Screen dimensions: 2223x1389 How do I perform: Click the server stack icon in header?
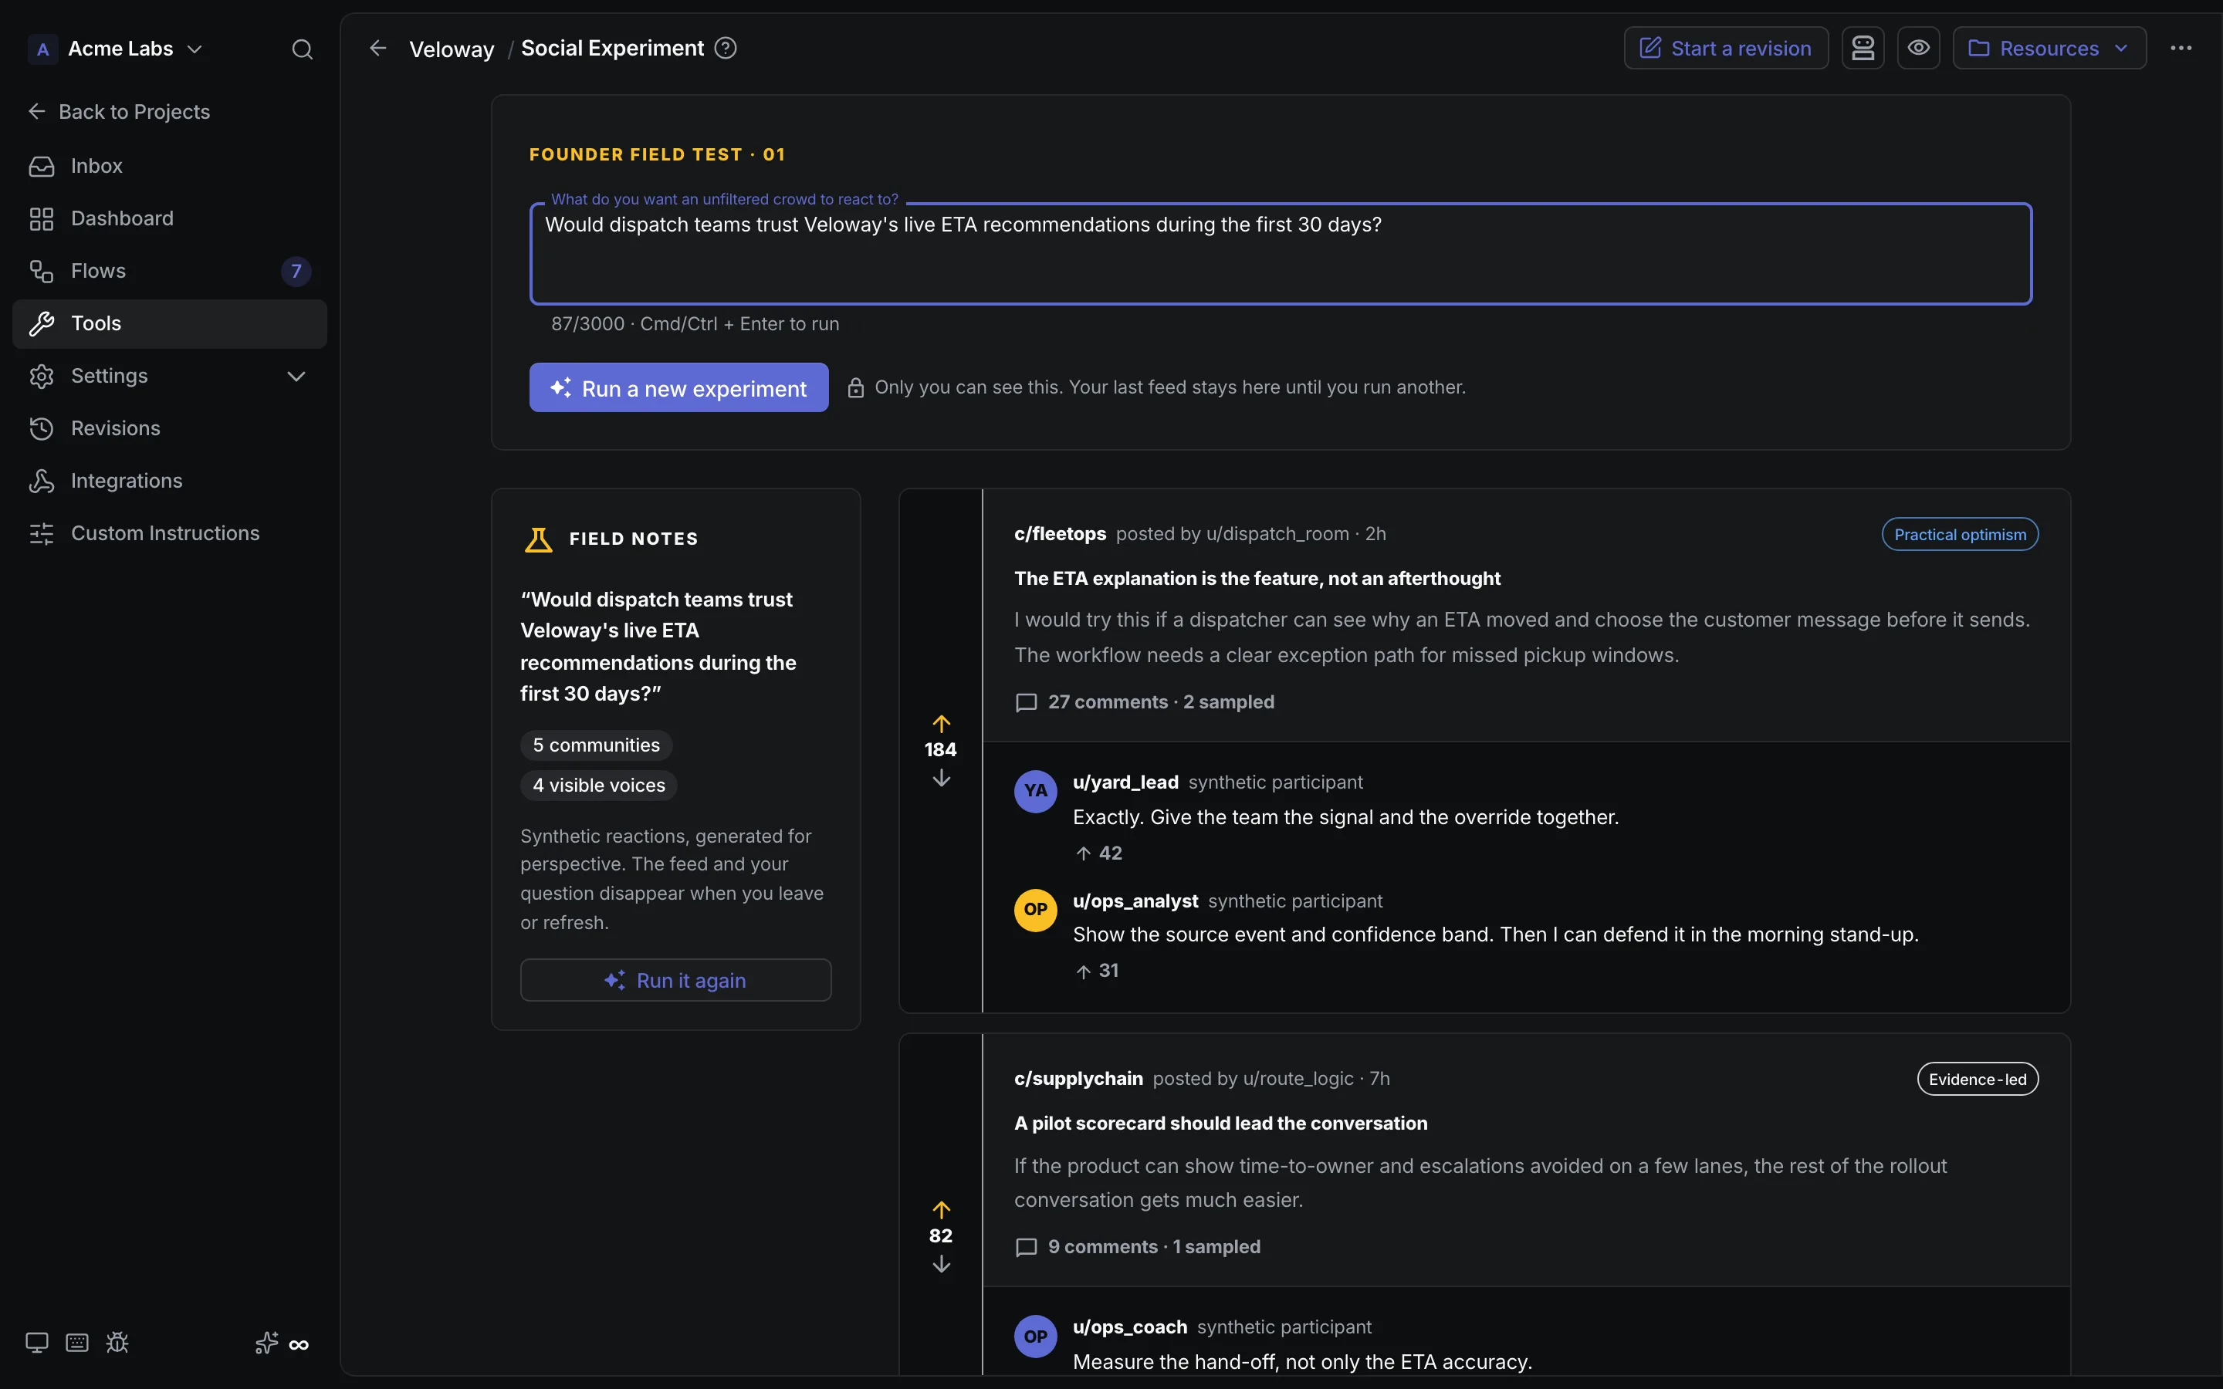click(x=1863, y=48)
